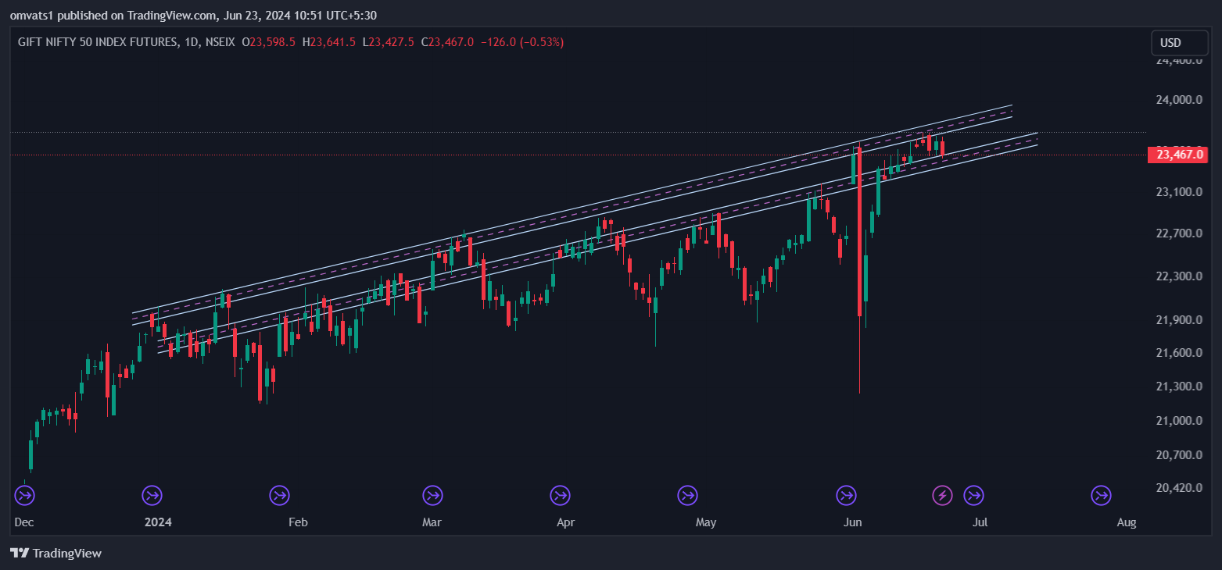Click the 1D interval label
The height and width of the screenshot is (570, 1222).
tap(191, 42)
